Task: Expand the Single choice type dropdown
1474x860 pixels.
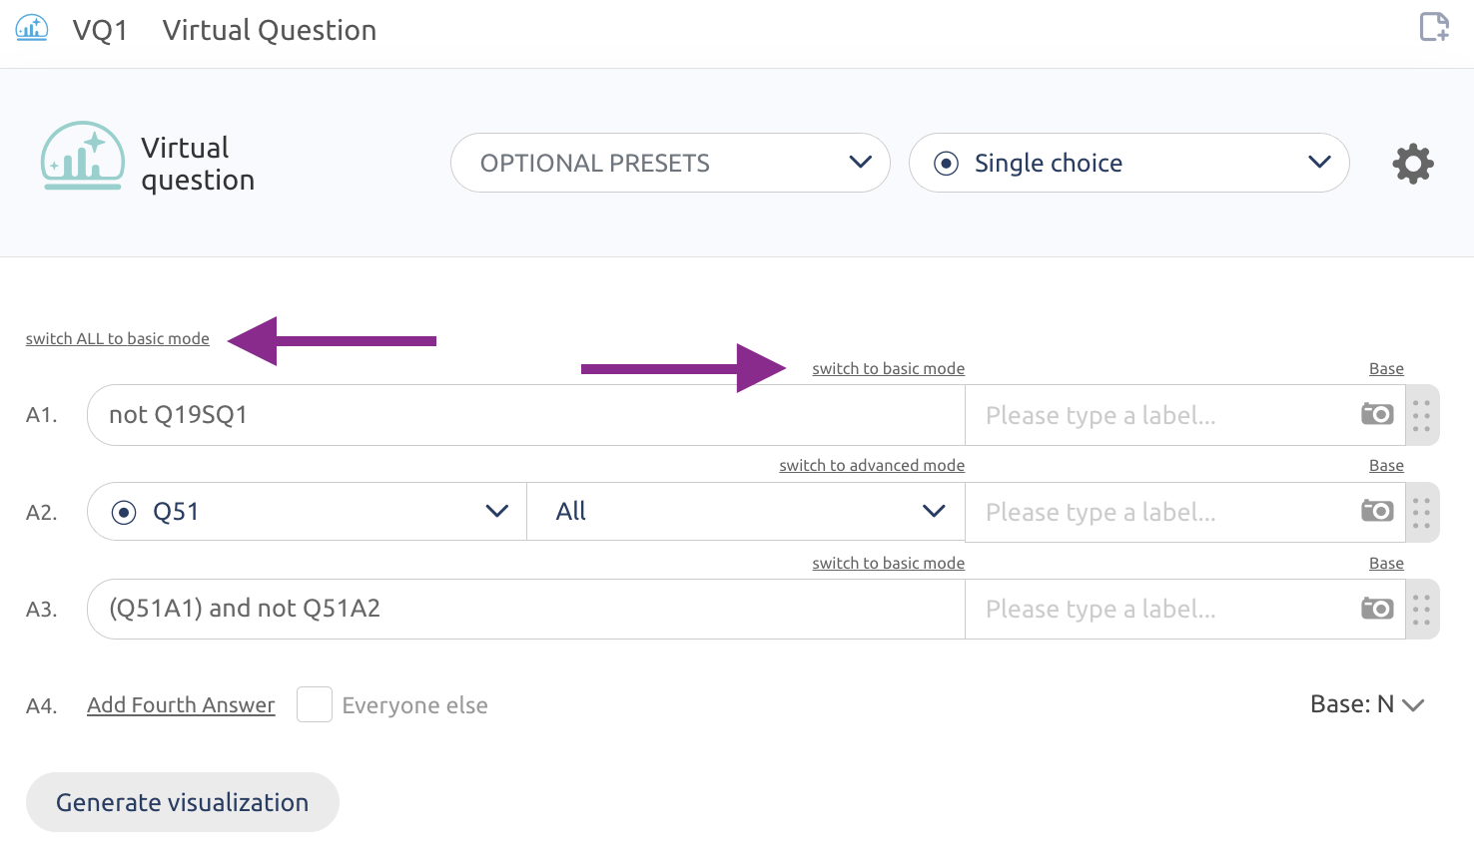Action: coord(1129,163)
